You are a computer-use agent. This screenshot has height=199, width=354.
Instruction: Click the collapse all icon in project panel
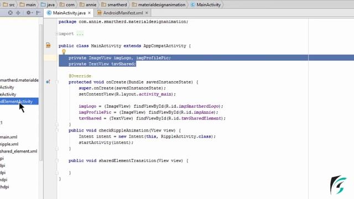pos(18,13)
